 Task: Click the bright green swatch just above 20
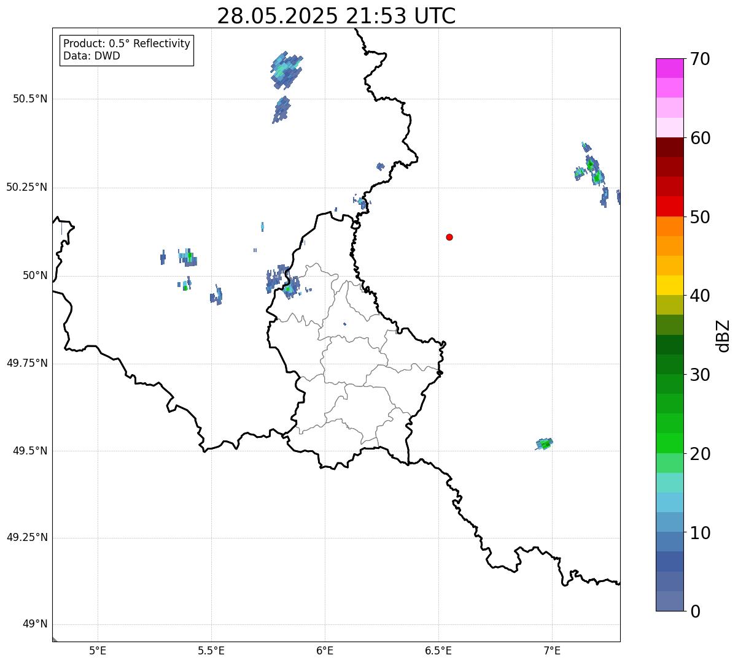coord(669,443)
